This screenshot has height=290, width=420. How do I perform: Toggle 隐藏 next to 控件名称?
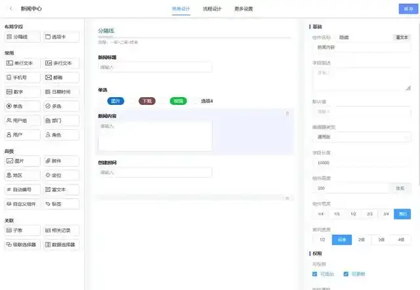pos(344,37)
